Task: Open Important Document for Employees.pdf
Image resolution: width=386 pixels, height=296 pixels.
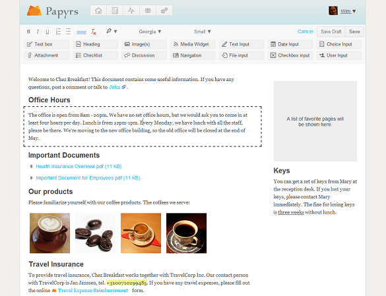Action: (88, 178)
